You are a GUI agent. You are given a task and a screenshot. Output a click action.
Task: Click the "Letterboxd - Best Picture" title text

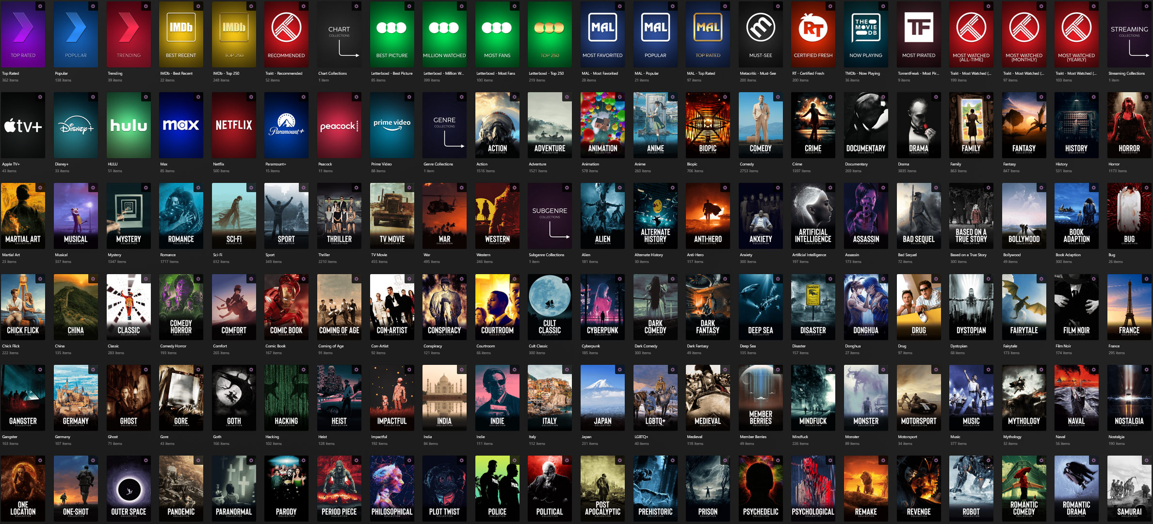391,74
